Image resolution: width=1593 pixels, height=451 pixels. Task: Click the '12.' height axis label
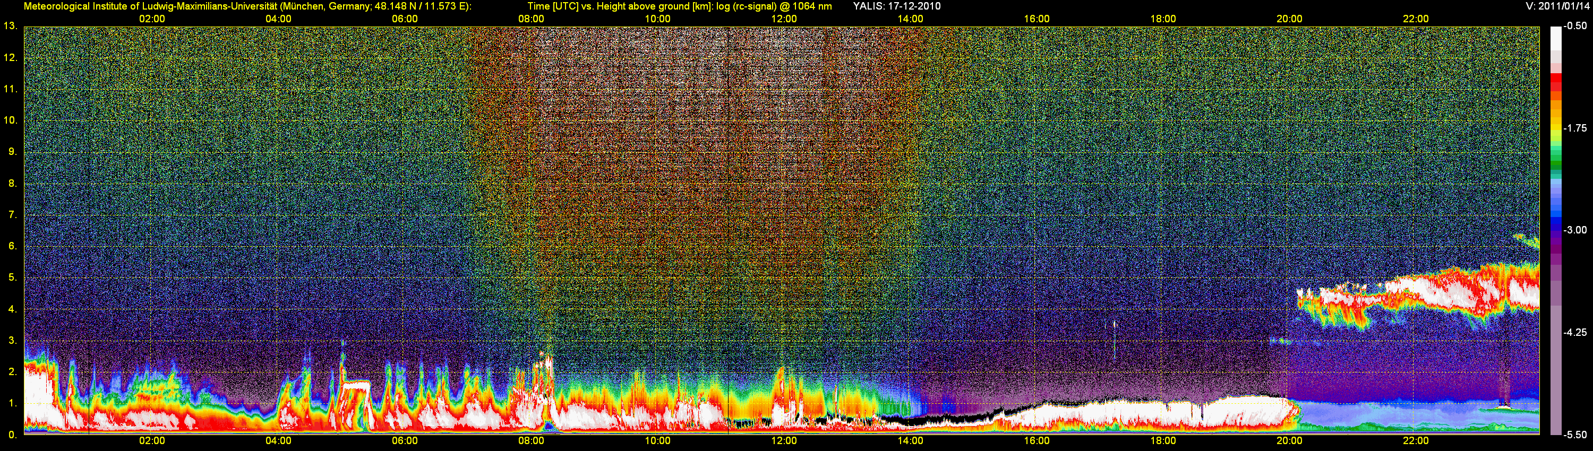pyautogui.click(x=11, y=58)
